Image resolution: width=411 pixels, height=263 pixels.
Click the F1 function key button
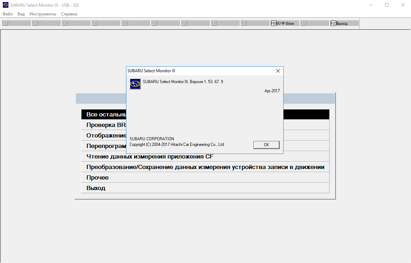pyautogui.click(x=16, y=23)
